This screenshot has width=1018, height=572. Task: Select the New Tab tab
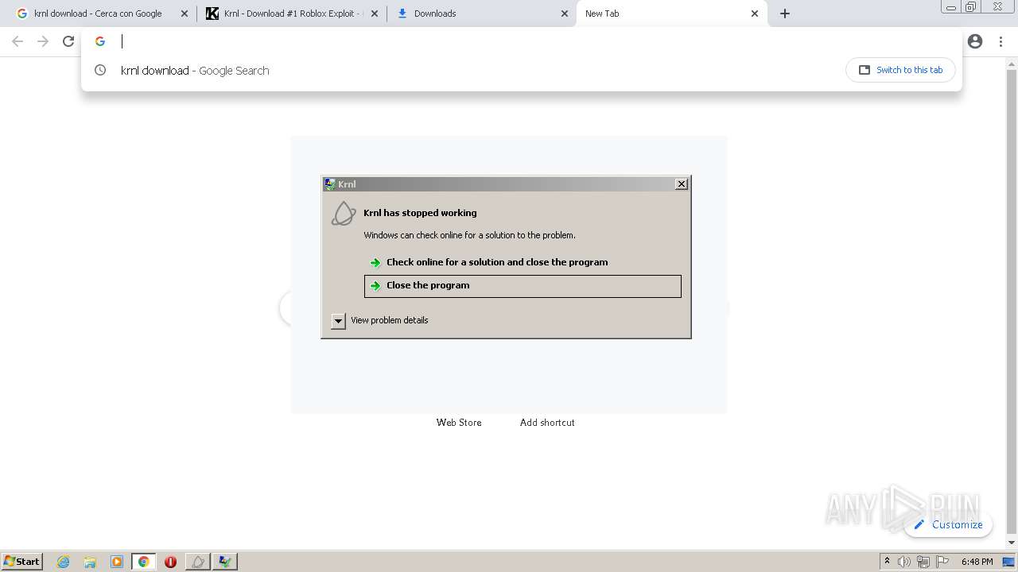[x=672, y=14]
